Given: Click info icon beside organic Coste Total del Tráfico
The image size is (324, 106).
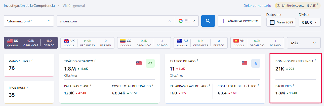Looking at the screenshot, I should pos(152,86).
